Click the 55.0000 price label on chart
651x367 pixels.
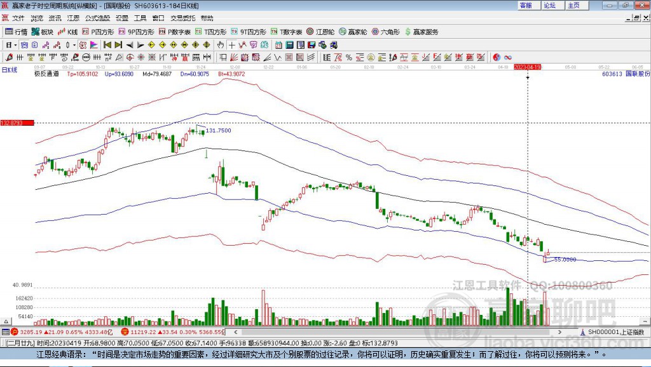(565, 260)
